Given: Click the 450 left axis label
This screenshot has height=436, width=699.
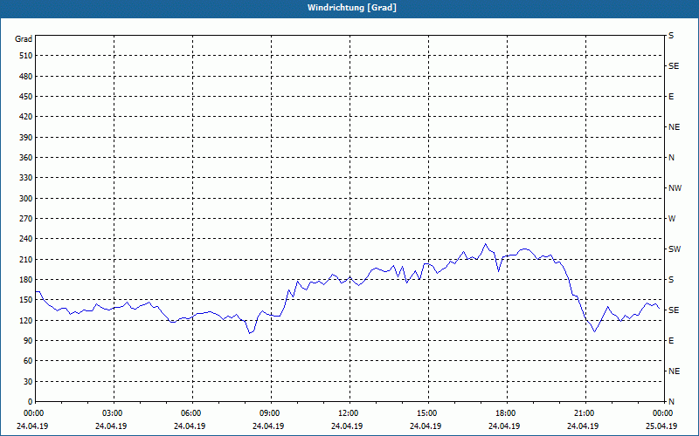Looking at the screenshot, I should click(26, 97).
